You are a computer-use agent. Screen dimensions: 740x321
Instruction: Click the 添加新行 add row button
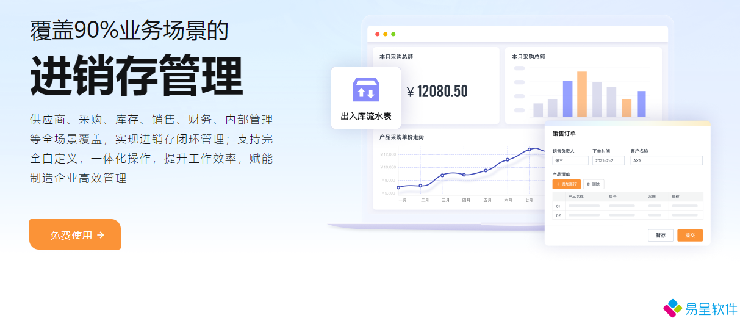567,184
